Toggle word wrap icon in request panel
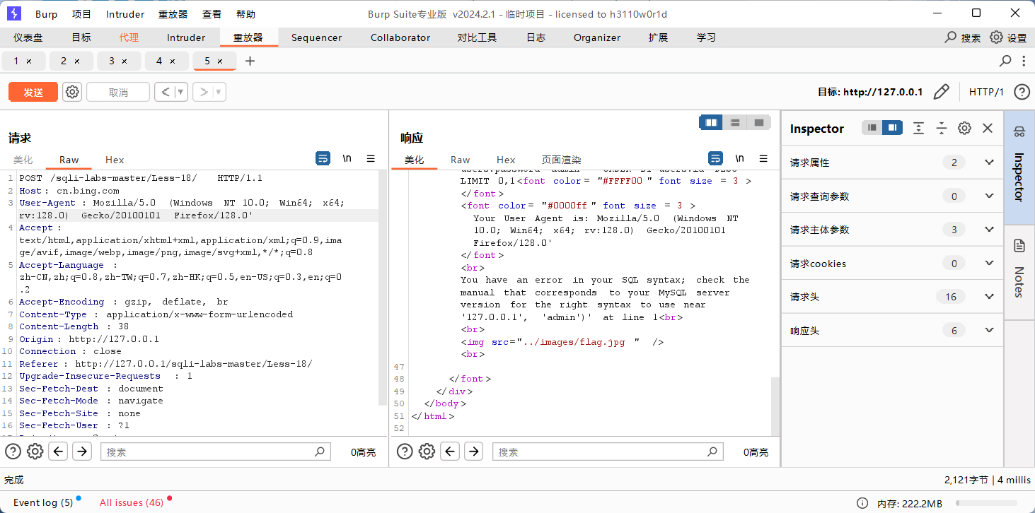This screenshot has height=513, width=1035. [323, 158]
